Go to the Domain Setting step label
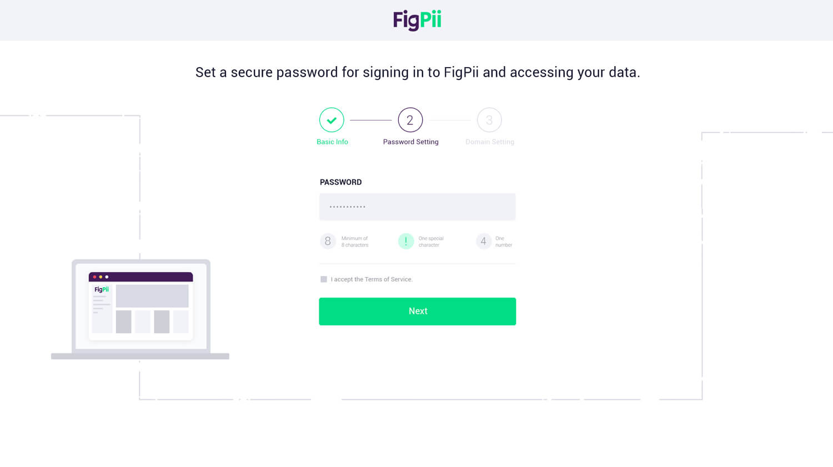The image size is (833, 467). pyautogui.click(x=490, y=142)
